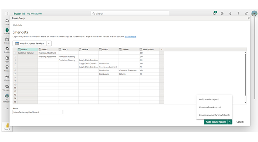258x142 pixels.
Task: Open the Learn more link
Action: 131,37
